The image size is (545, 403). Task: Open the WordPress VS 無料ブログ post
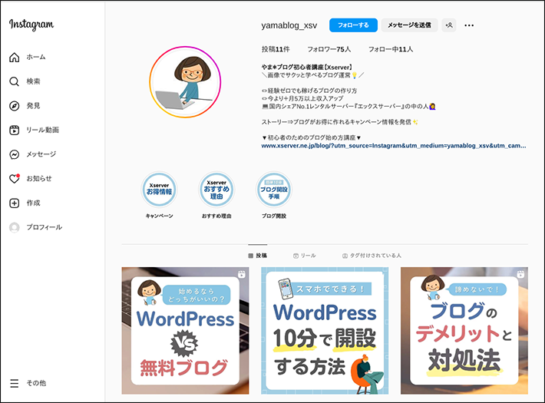pyautogui.click(x=185, y=331)
